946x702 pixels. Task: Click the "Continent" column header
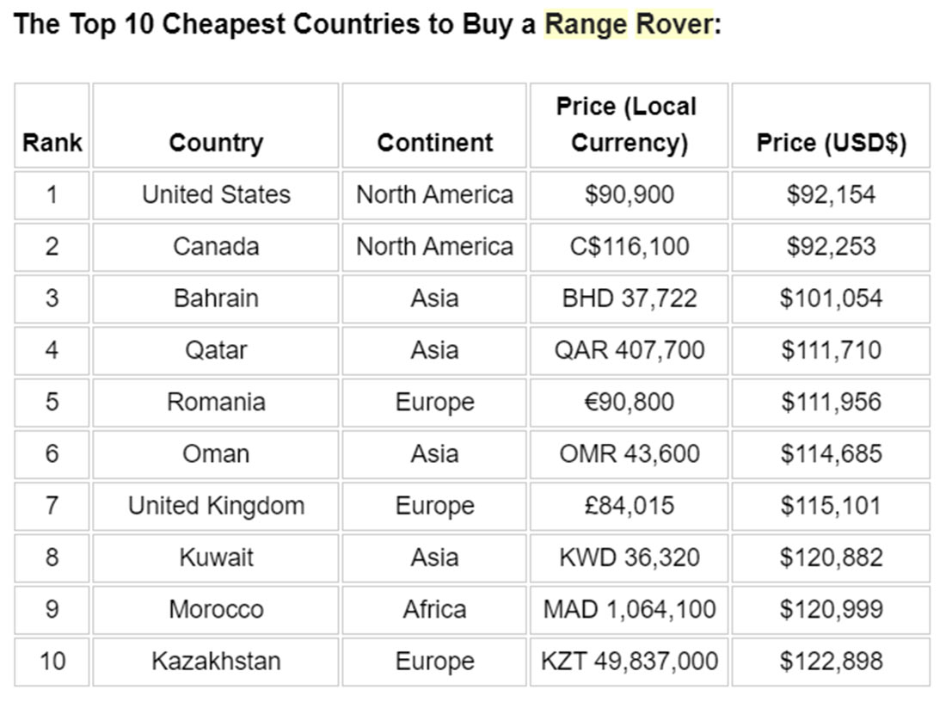tap(434, 143)
